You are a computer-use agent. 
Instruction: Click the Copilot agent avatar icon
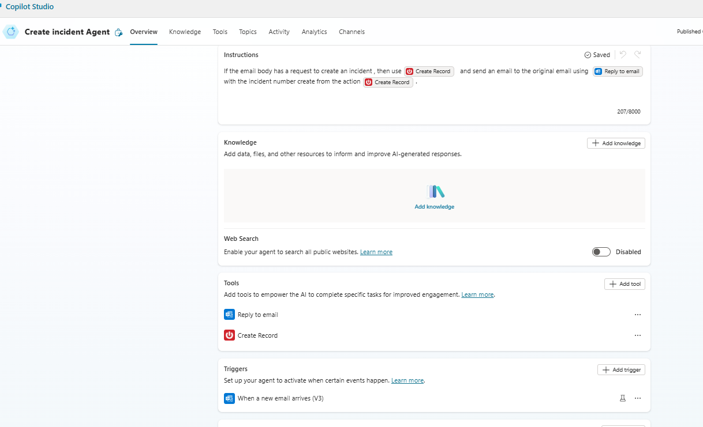click(x=10, y=32)
